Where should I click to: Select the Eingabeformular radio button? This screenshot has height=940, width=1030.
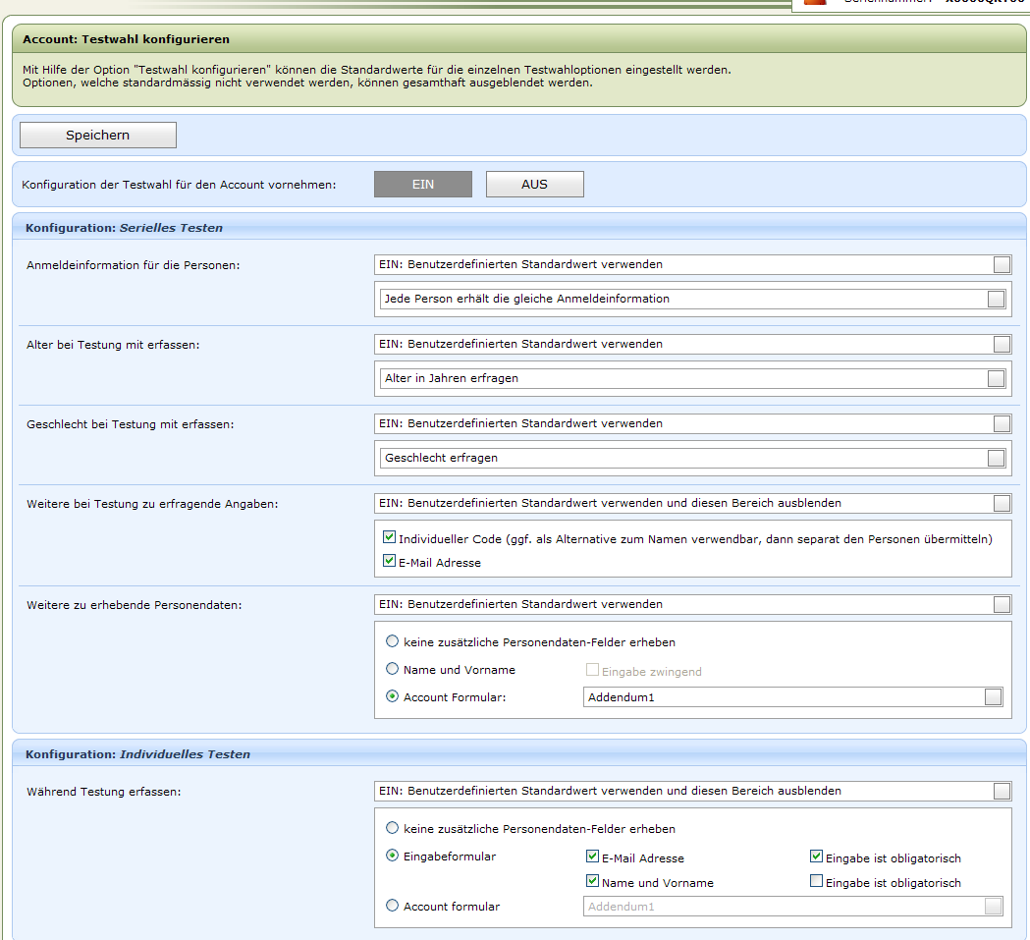[393, 856]
